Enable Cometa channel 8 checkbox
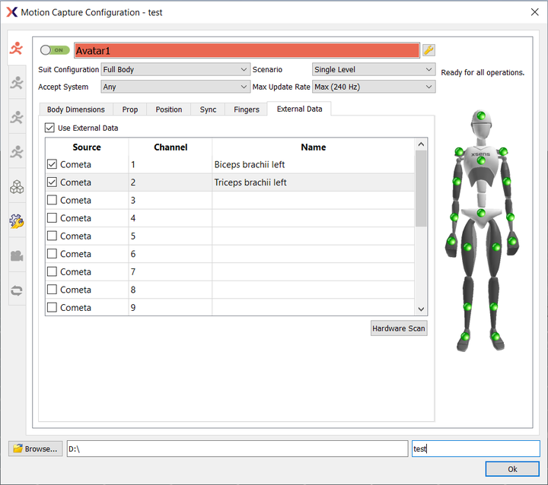 (52, 289)
